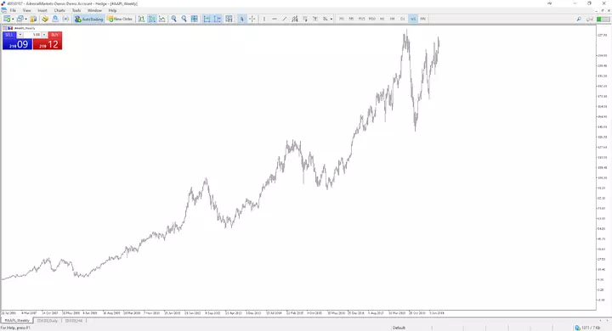Click the zoom out magnifier icon
Viewport: 612px width, 331px height.
pyautogui.click(x=184, y=19)
